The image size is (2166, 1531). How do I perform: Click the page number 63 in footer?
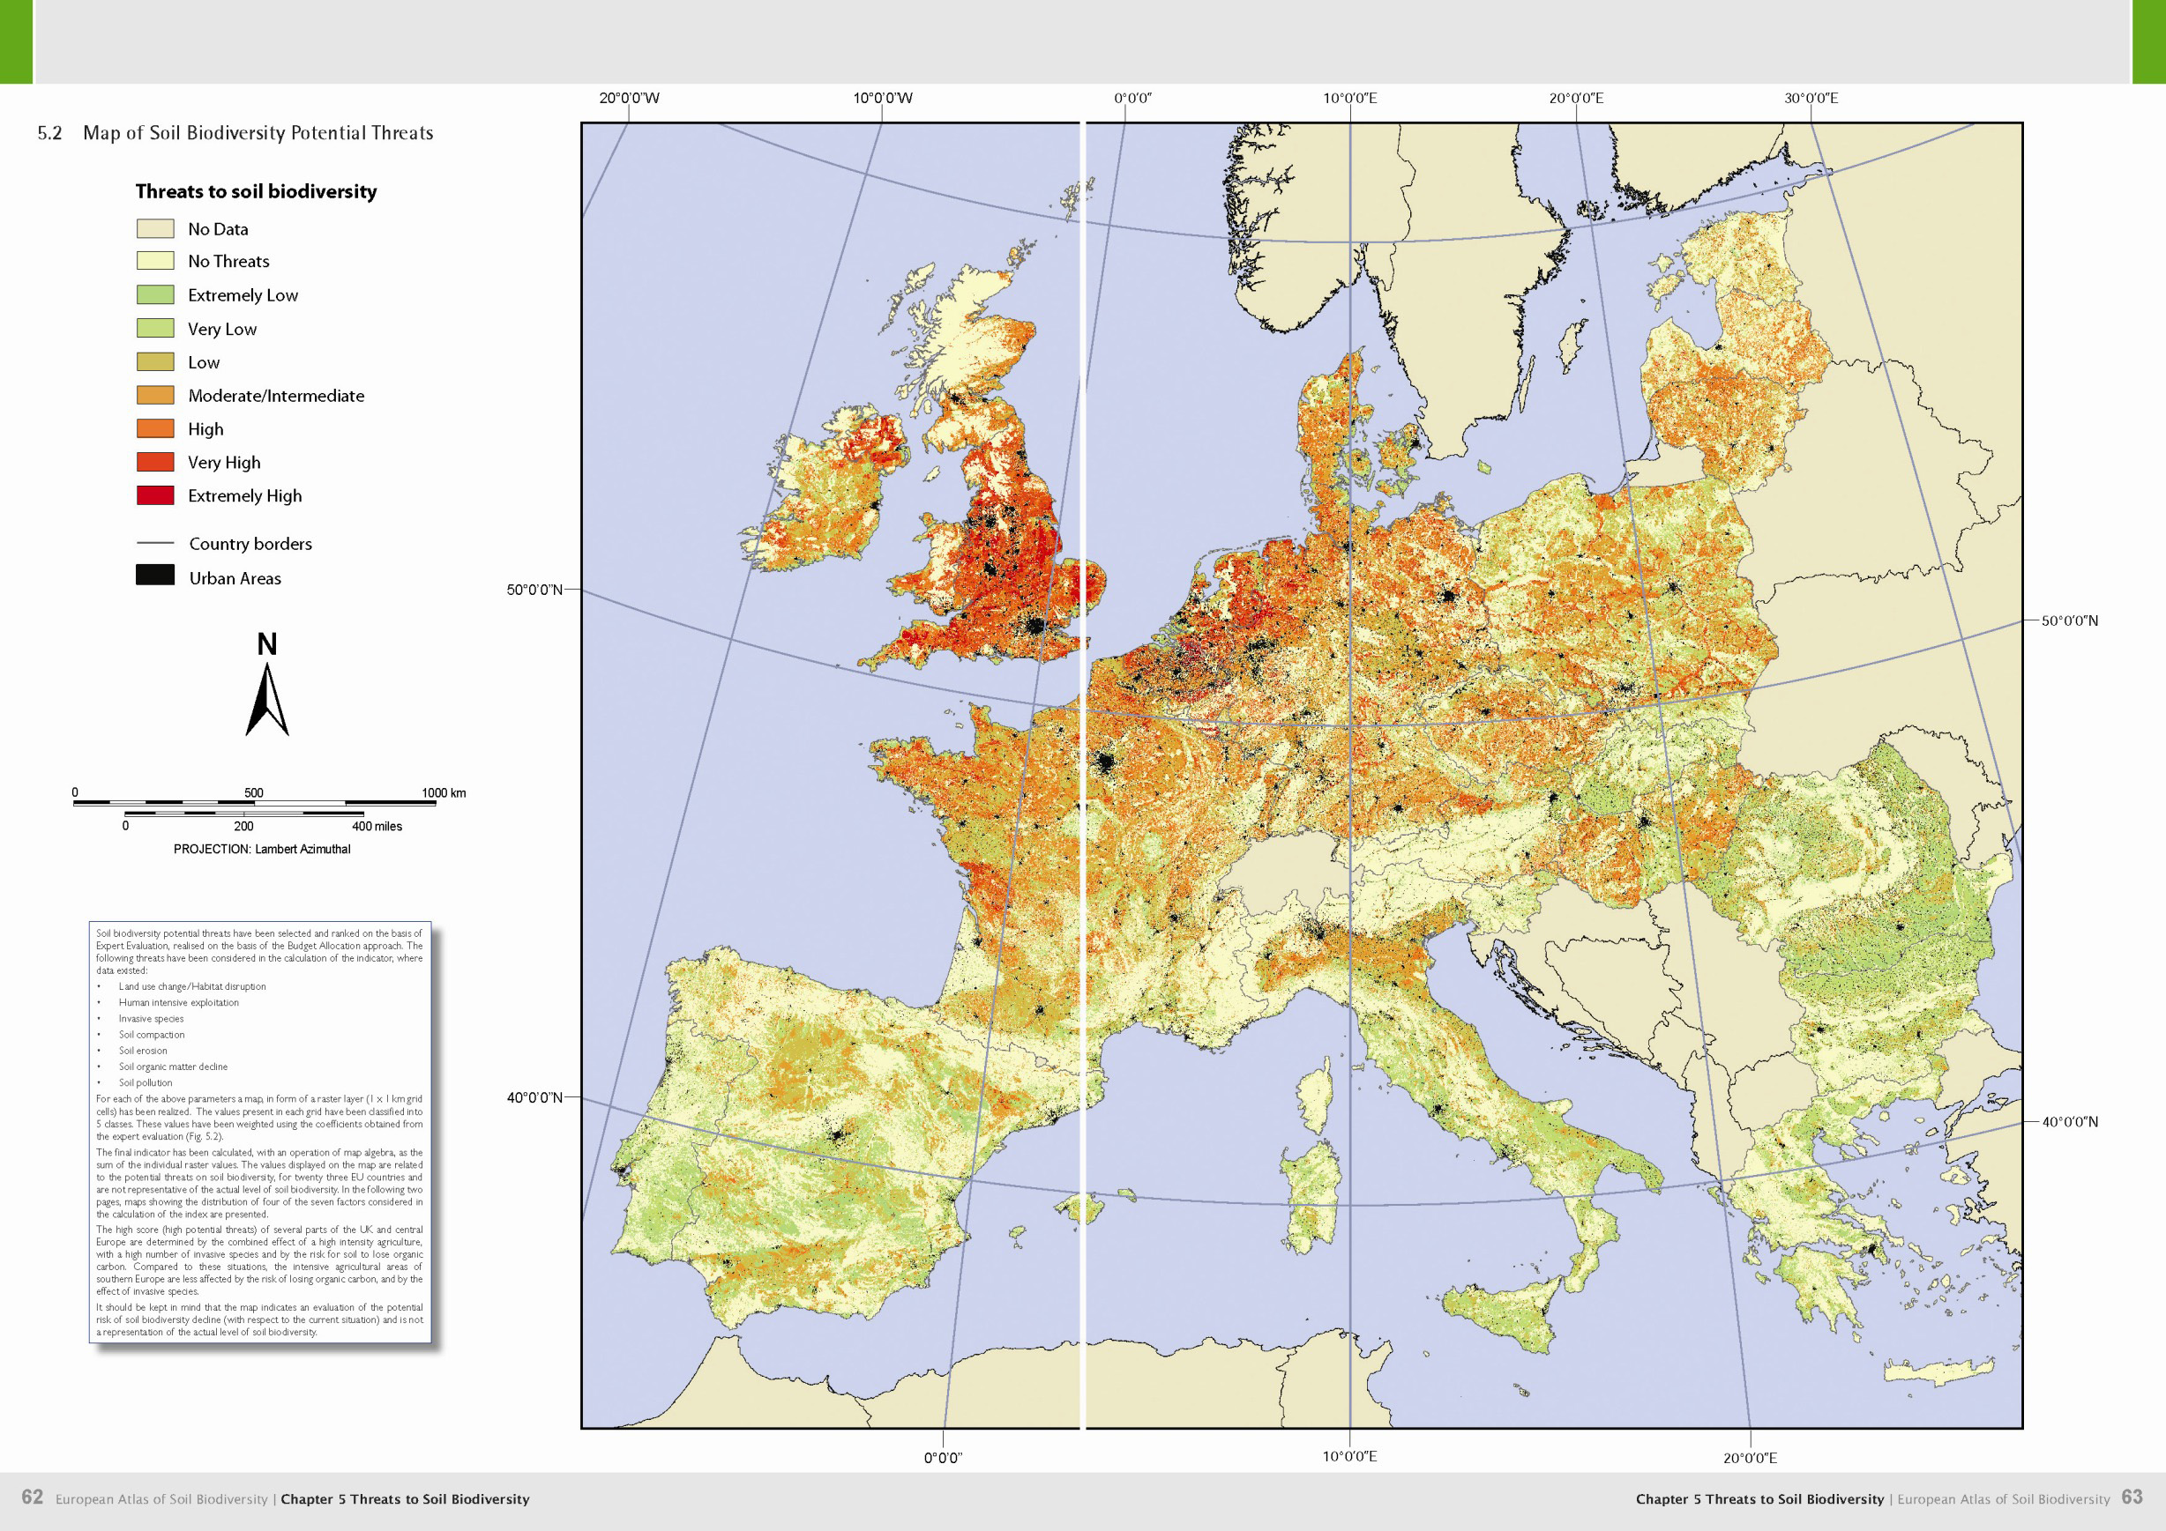click(x=2132, y=1497)
